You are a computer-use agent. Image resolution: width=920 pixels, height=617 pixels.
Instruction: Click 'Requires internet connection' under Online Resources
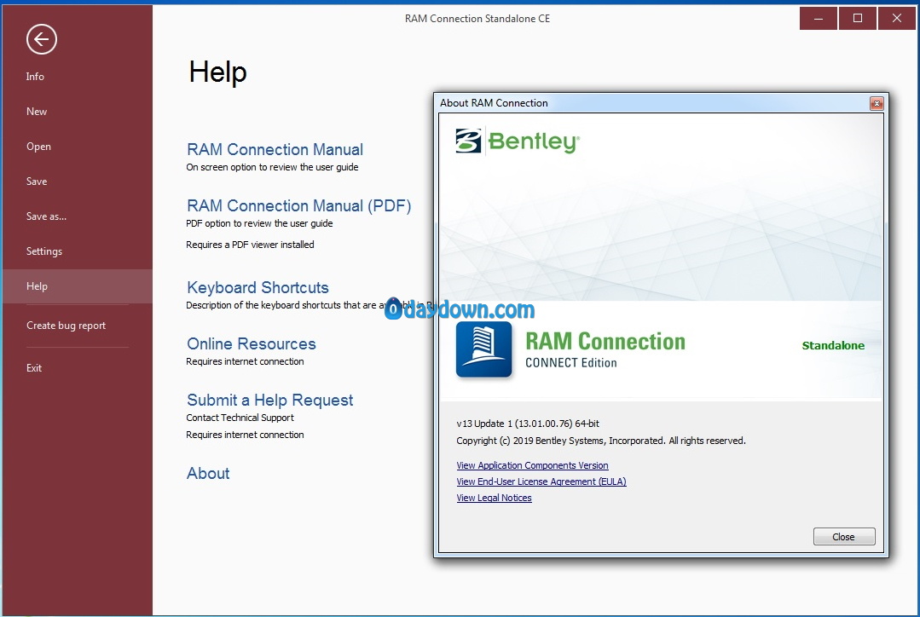pos(245,361)
